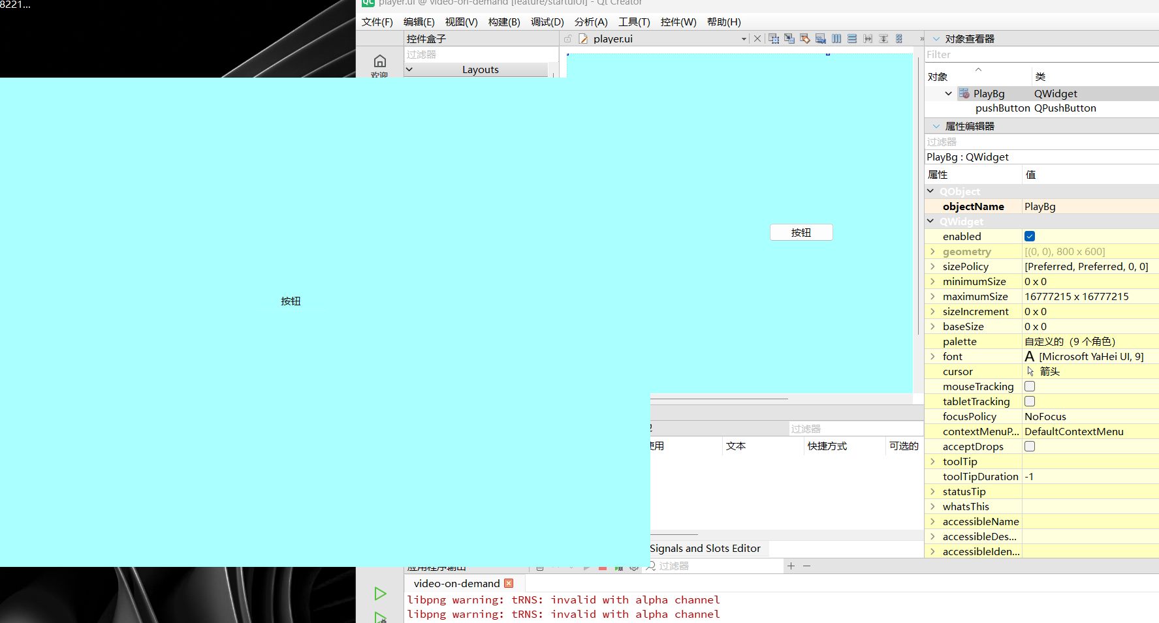1159x623 pixels.
Task: Zoom in output pane with plus icon
Action: click(791, 566)
